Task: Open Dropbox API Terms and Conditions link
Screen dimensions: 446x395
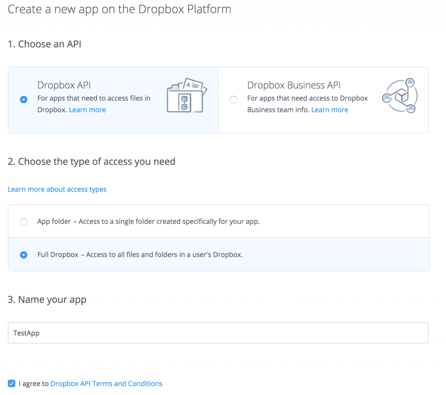Action: coord(106,384)
